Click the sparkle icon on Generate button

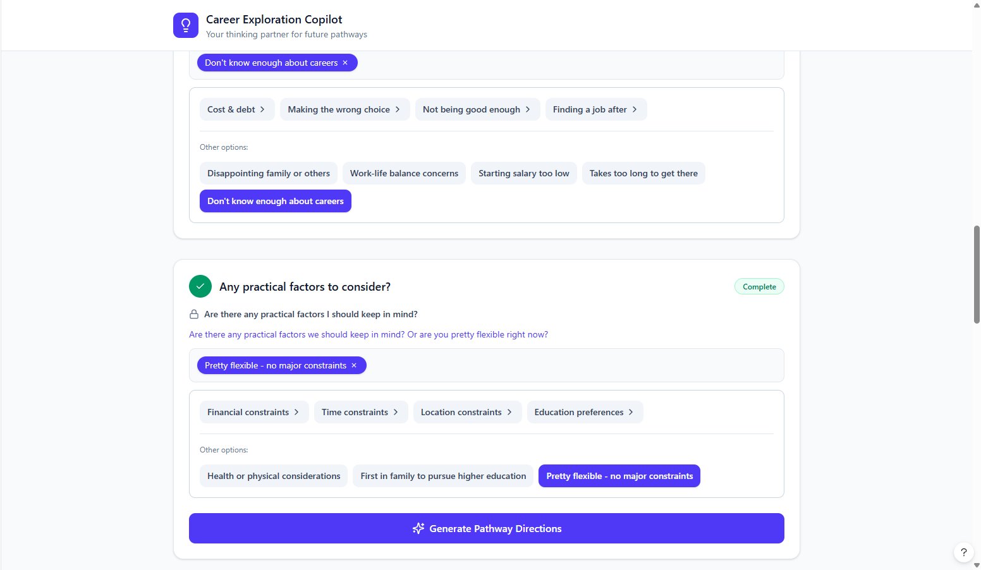click(418, 528)
